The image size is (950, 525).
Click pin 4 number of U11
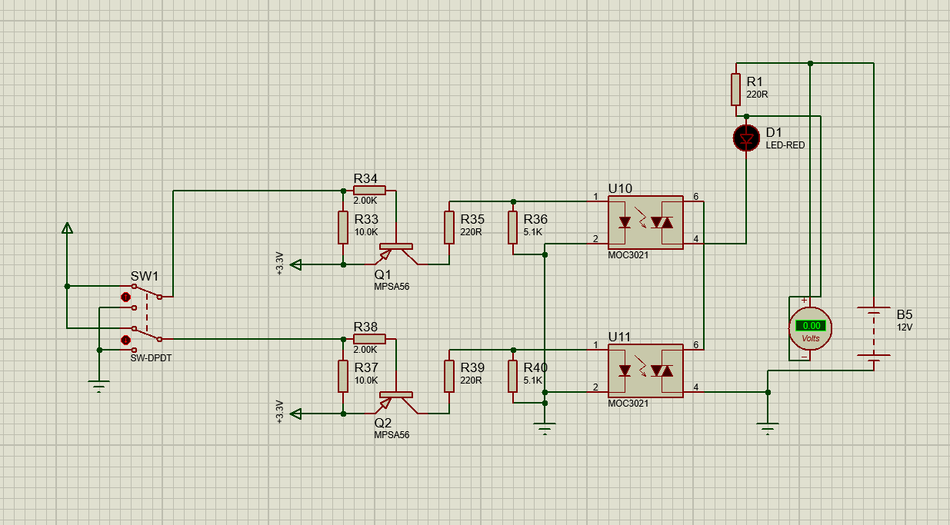(x=695, y=387)
